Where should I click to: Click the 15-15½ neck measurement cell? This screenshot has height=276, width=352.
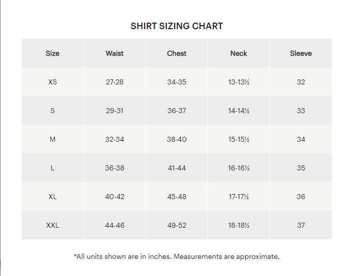click(239, 139)
